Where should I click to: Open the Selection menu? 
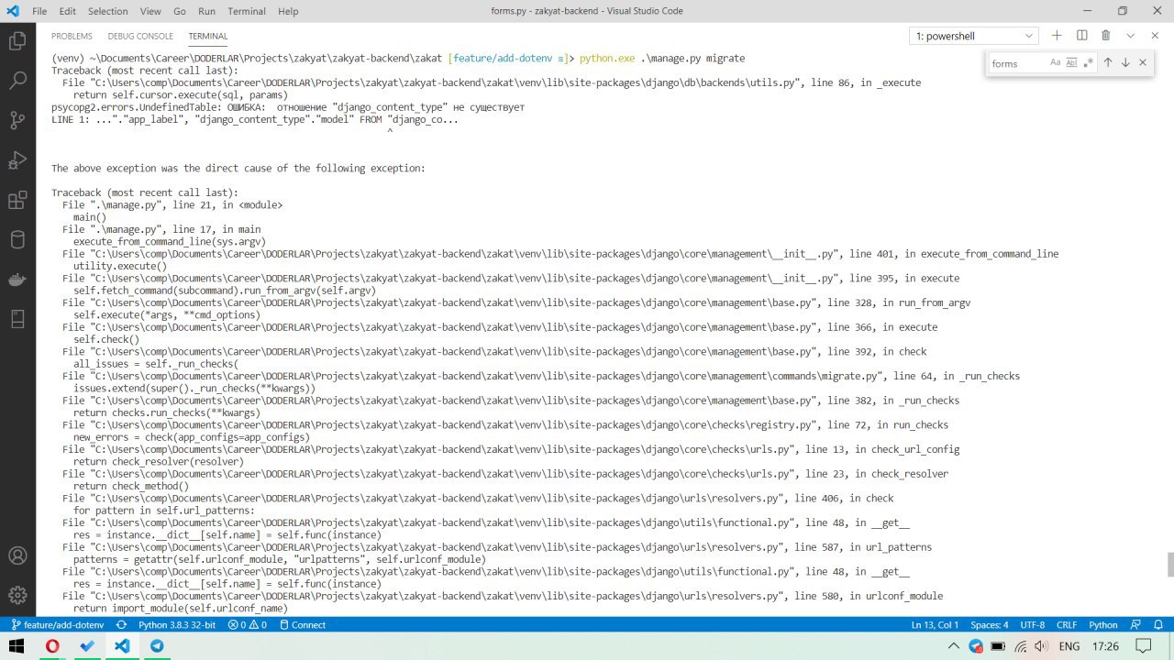pos(108,11)
